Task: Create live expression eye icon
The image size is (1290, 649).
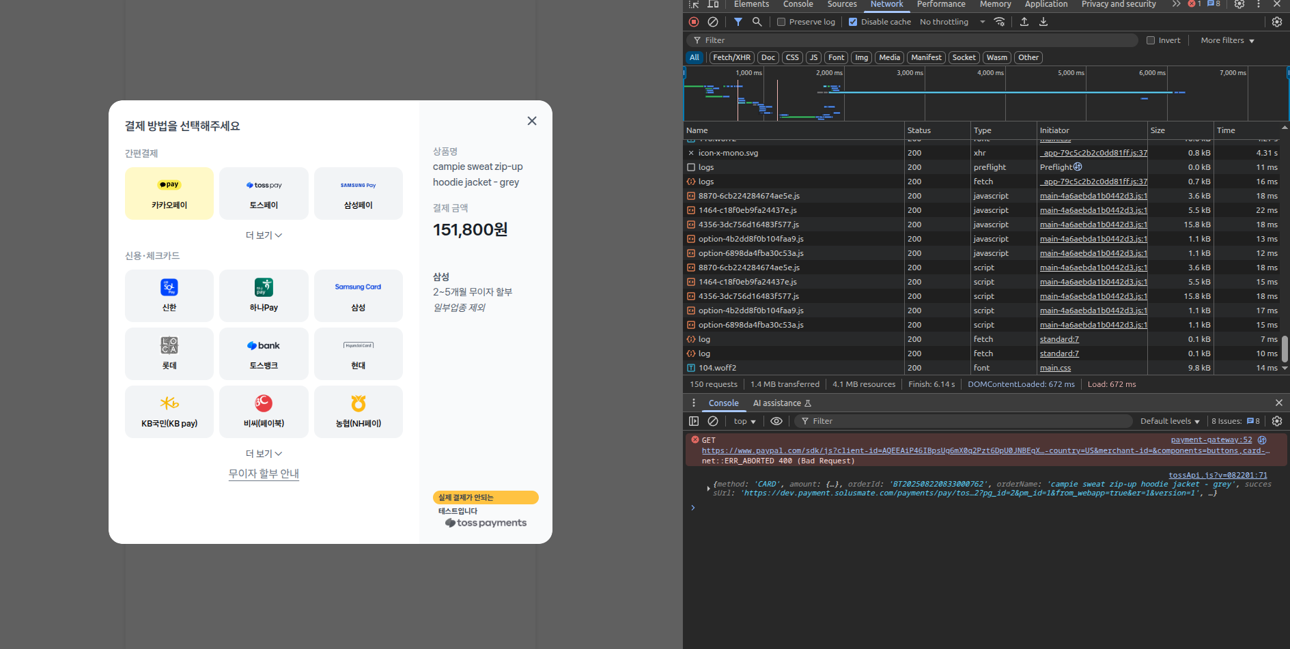Action: point(776,421)
